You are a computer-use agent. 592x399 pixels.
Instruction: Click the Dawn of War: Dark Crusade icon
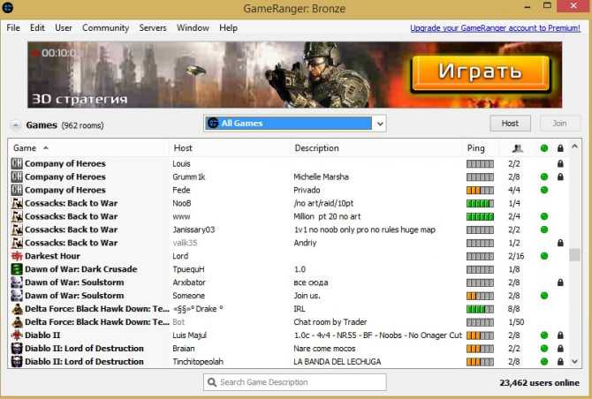(x=17, y=269)
